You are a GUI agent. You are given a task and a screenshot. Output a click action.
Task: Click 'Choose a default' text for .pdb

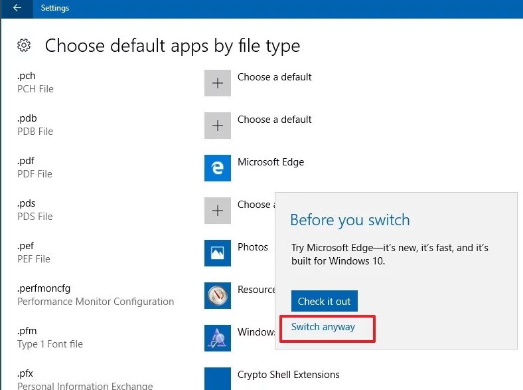tap(274, 120)
